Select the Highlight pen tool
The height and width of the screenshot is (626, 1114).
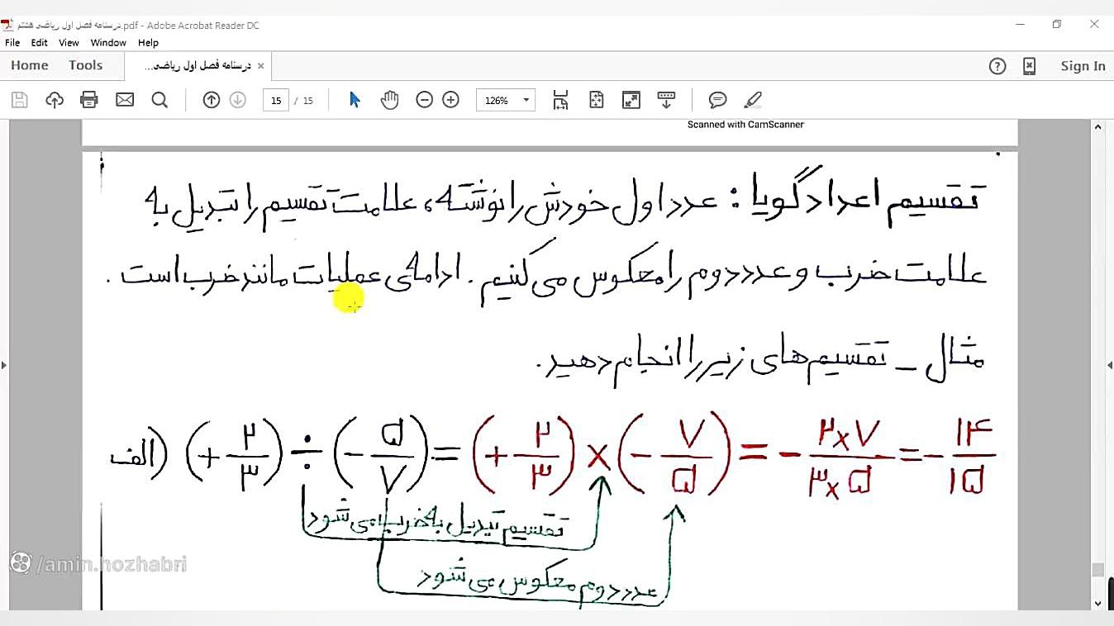pyautogui.click(x=753, y=100)
